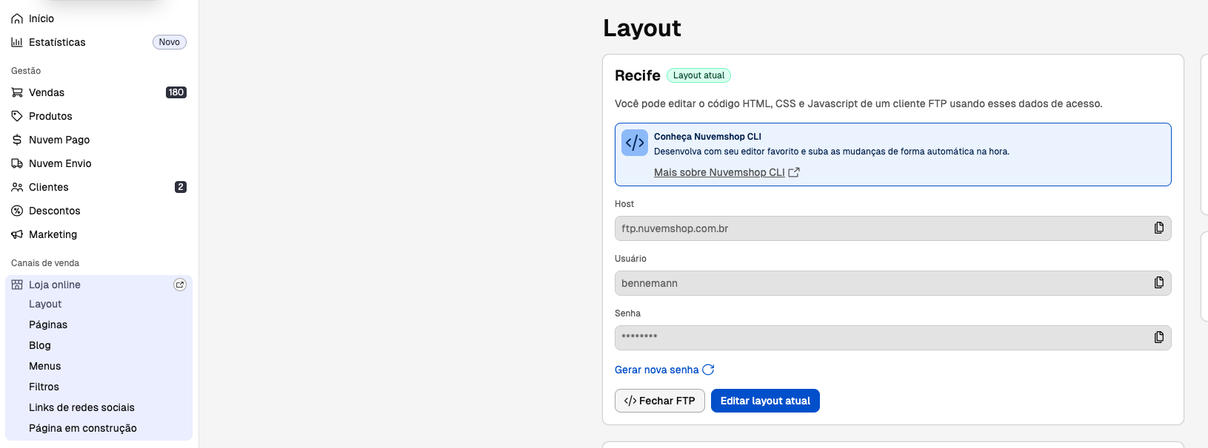This screenshot has width=1208, height=448.
Task: Click the Host input field
Action: 892,228
